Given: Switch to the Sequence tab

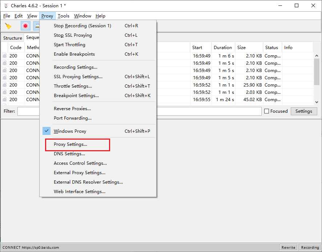Looking at the screenshot, I should pyautogui.click(x=32, y=37).
